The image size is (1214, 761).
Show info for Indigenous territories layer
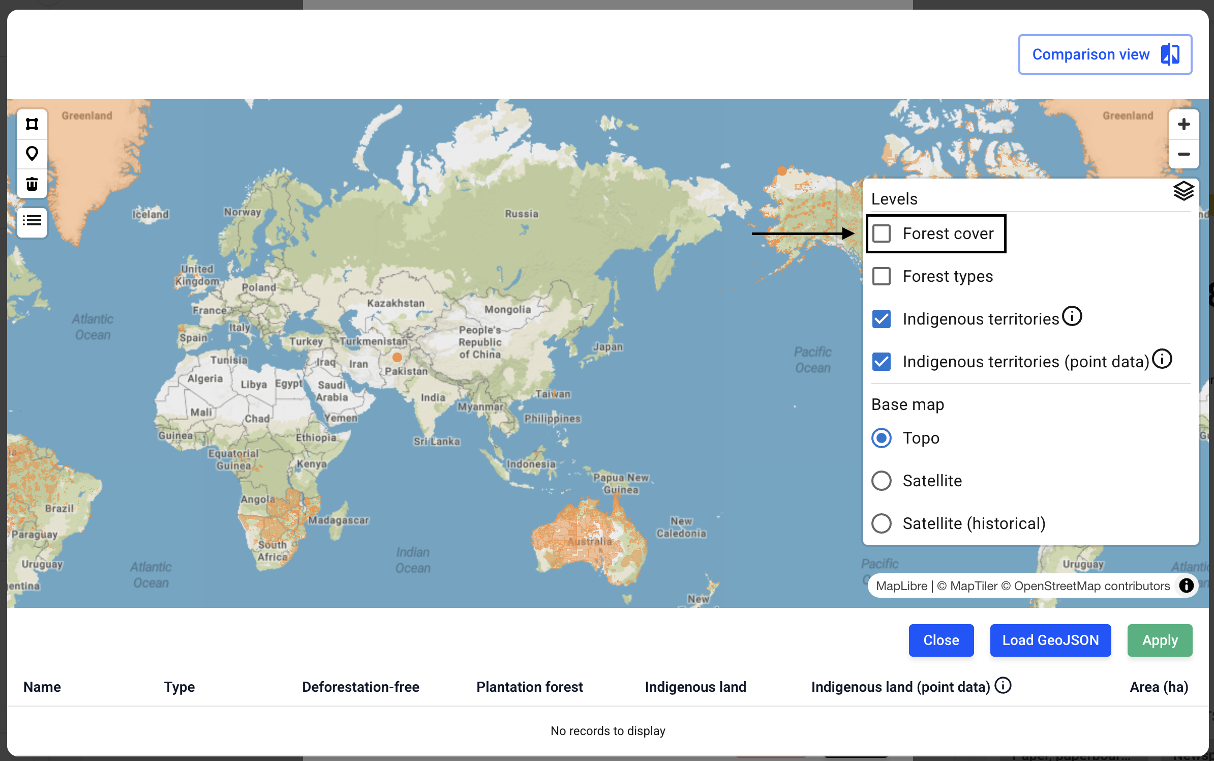pos(1072,316)
